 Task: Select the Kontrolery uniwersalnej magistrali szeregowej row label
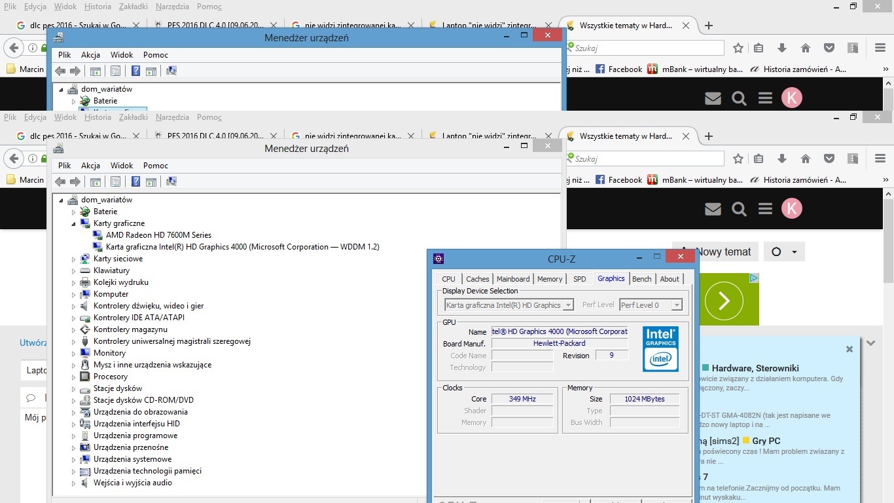pos(172,341)
